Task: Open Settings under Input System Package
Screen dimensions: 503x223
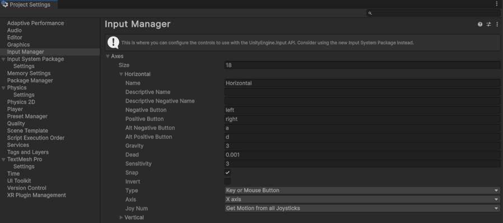Action: tap(24, 66)
